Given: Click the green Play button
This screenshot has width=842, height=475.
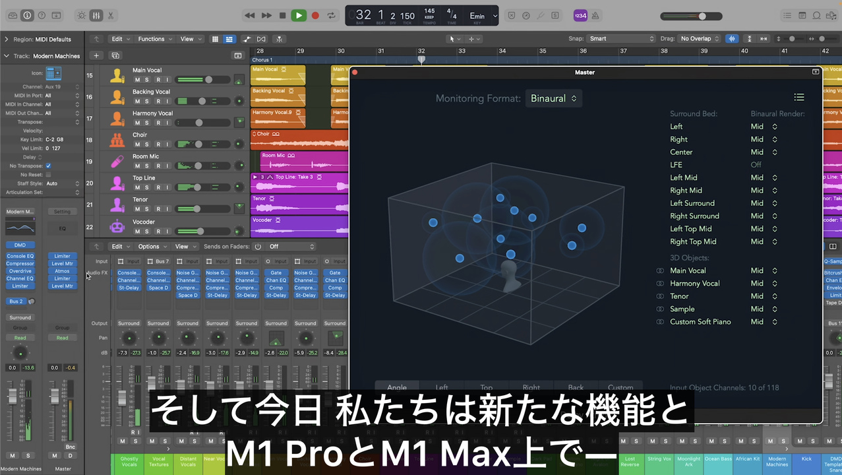Looking at the screenshot, I should 299,15.
